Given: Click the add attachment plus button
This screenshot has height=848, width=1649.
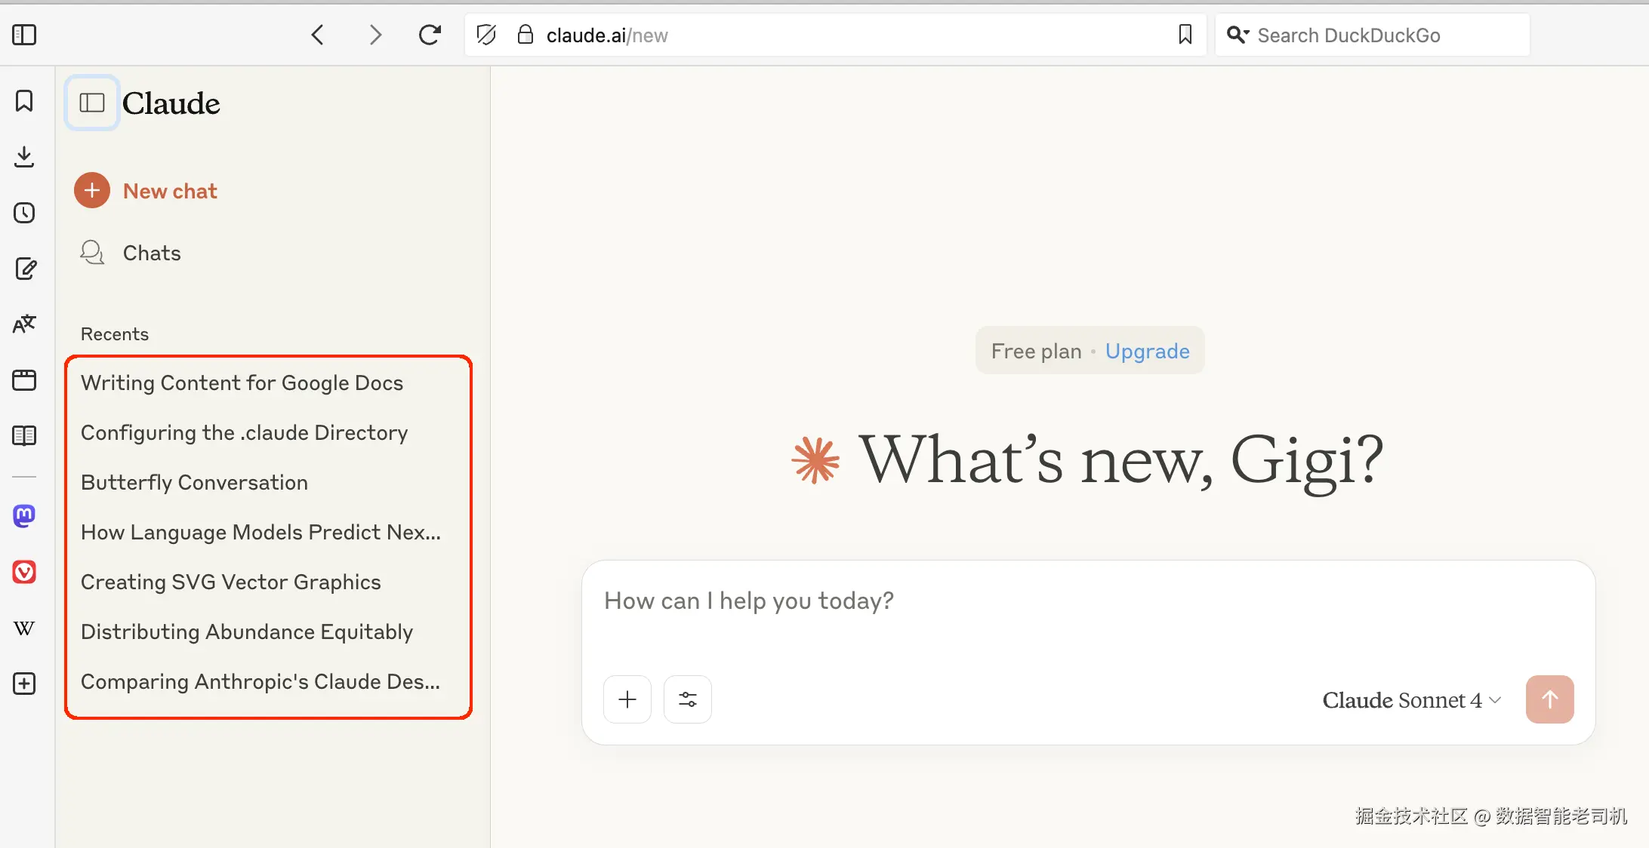Looking at the screenshot, I should (627, 699).
